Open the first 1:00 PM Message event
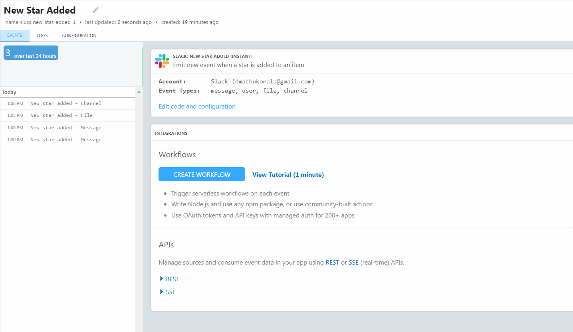The width and height of the screenshot is (573, 332). [67, 128]
